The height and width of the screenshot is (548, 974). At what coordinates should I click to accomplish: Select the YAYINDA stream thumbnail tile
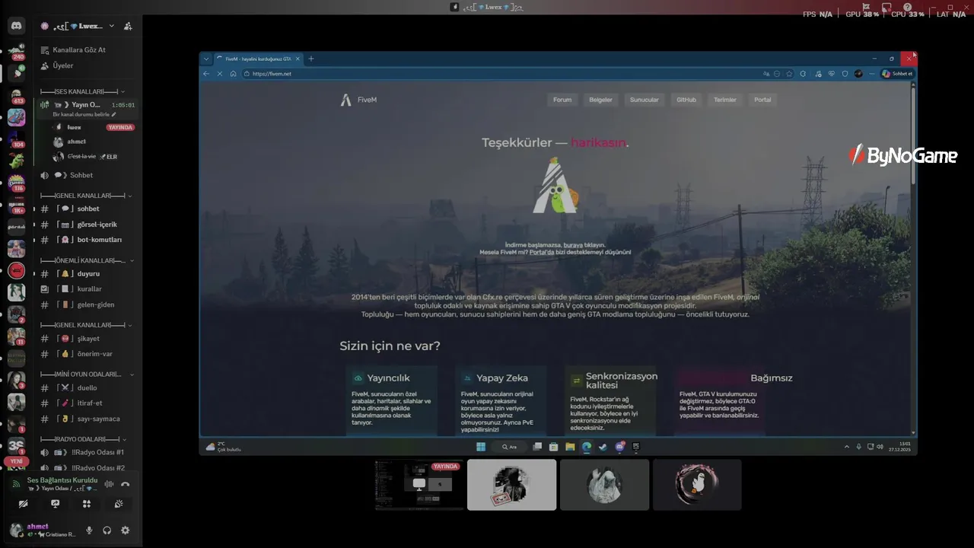click(x=419, y=485)
